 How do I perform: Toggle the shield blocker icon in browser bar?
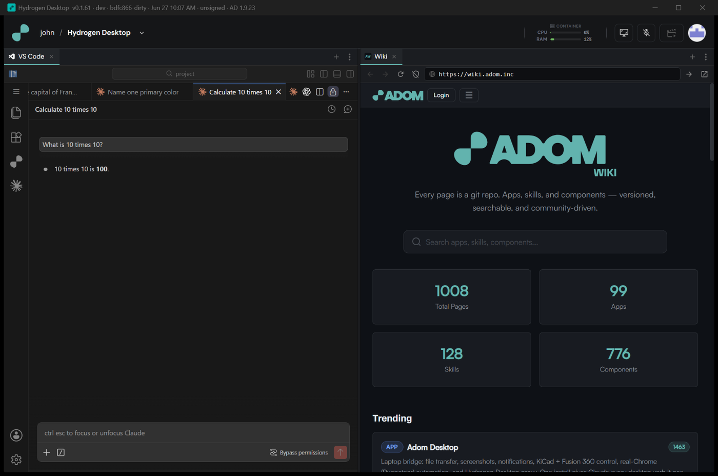pos(416,74)
